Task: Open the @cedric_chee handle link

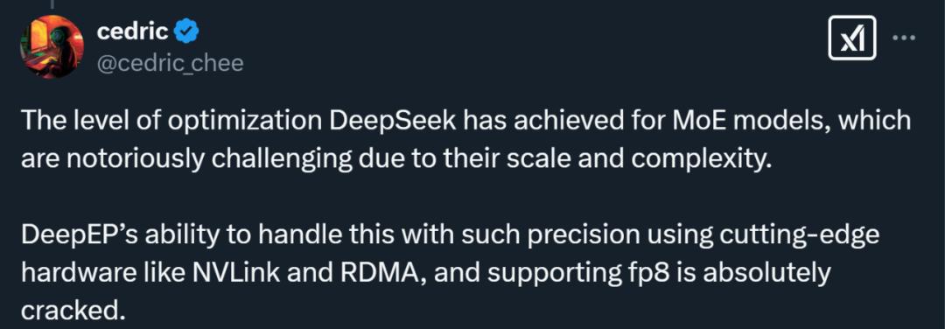Action: click(171, 62)
